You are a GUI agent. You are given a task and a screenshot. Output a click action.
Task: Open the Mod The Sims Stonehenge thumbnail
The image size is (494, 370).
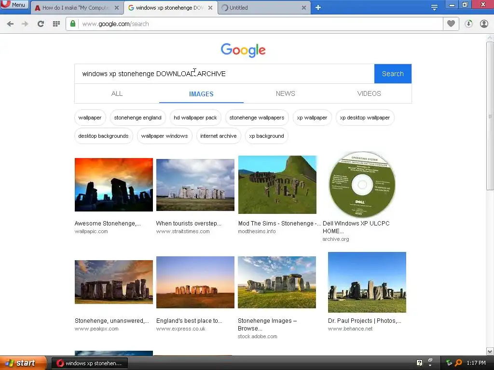[x=277, y=185]
